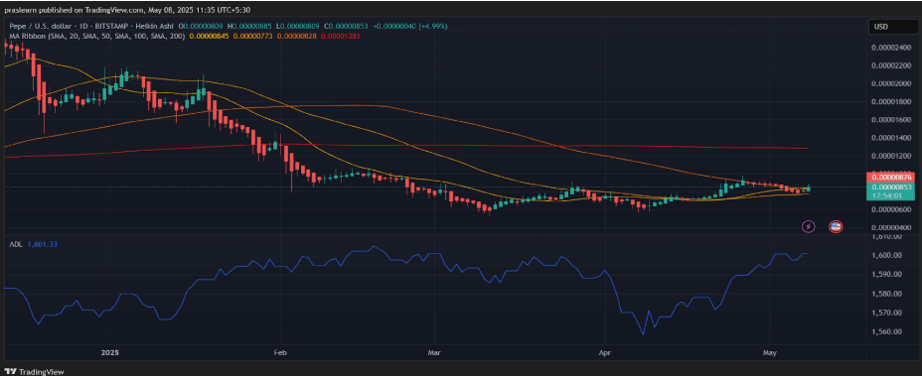Click the +4.99% change value
Image resolution: width=922 pixels, height=376 pixels.
pyautogui.click(x=433, y=27)
